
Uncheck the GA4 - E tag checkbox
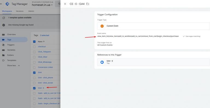(x=34, y=88)
